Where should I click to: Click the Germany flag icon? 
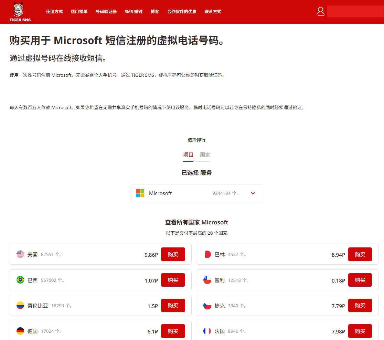click(x=20, y=331)
